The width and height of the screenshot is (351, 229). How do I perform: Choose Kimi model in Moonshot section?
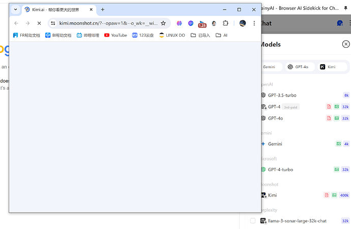pos(306,195)
